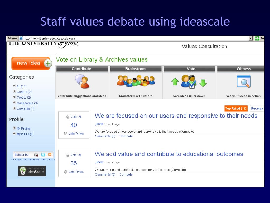The image size is (270, 203).
Task: Click the Internet Explorer page icon in address bar
Action: 21,38
